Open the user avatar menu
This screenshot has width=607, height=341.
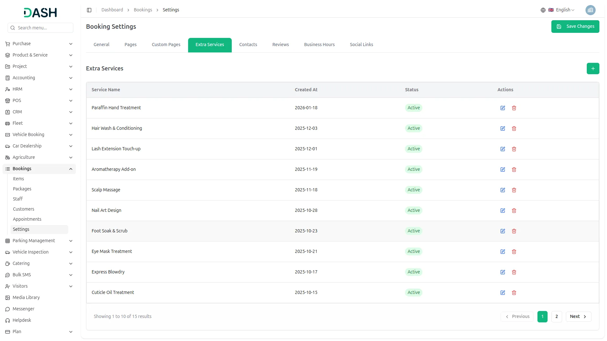pos(590,10)
